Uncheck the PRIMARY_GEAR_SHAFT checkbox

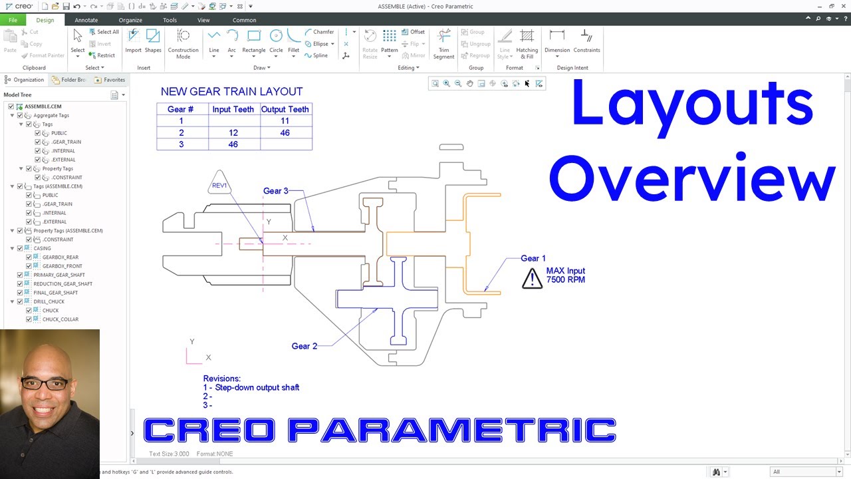(x=20, y=275)
